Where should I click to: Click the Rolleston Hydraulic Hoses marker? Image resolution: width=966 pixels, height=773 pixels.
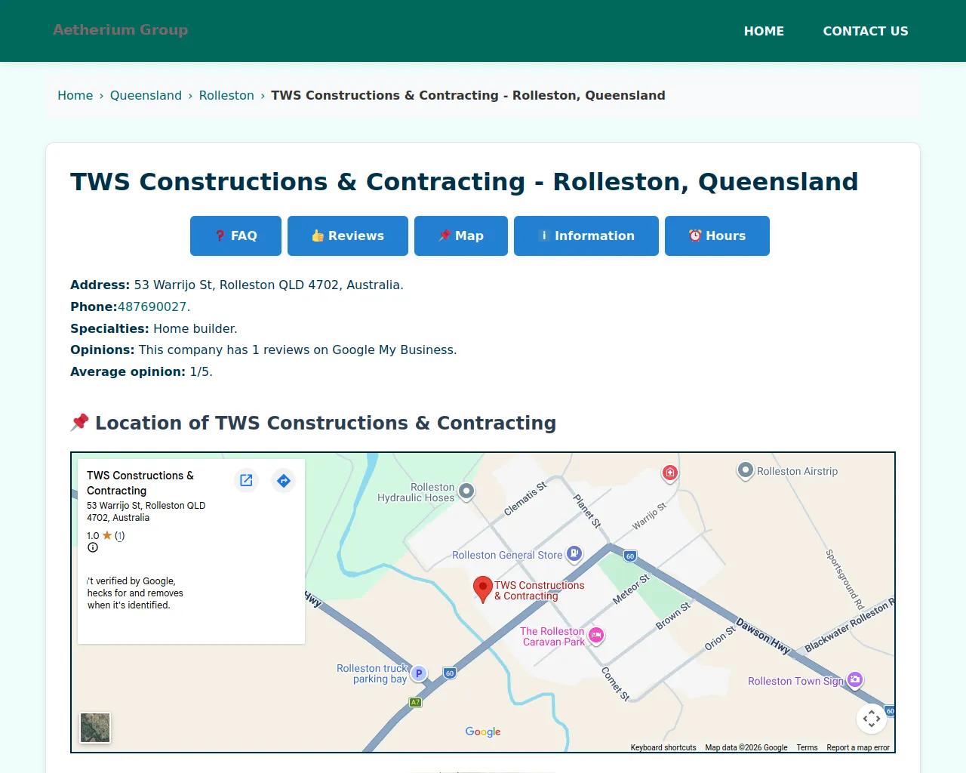click(x=466, y=491)
